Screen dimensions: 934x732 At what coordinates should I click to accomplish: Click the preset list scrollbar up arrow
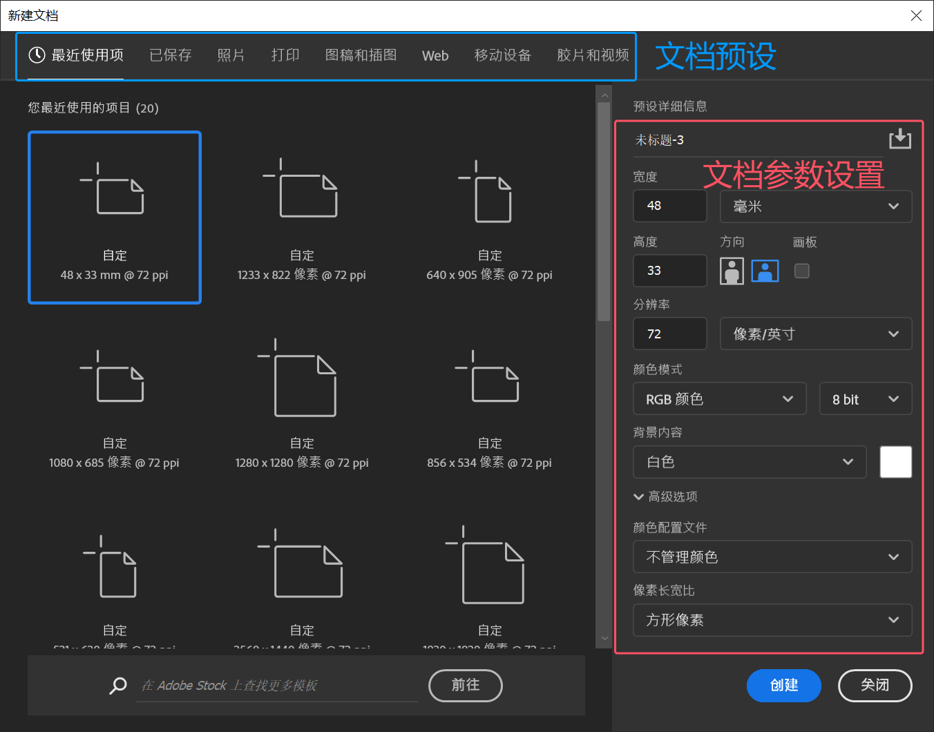[x=604, y=95]
